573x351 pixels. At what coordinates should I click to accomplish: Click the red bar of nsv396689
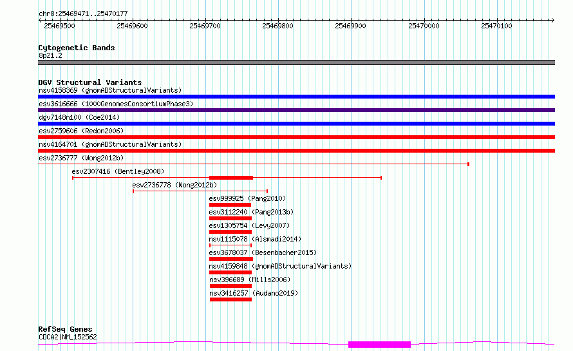point(231,286)
